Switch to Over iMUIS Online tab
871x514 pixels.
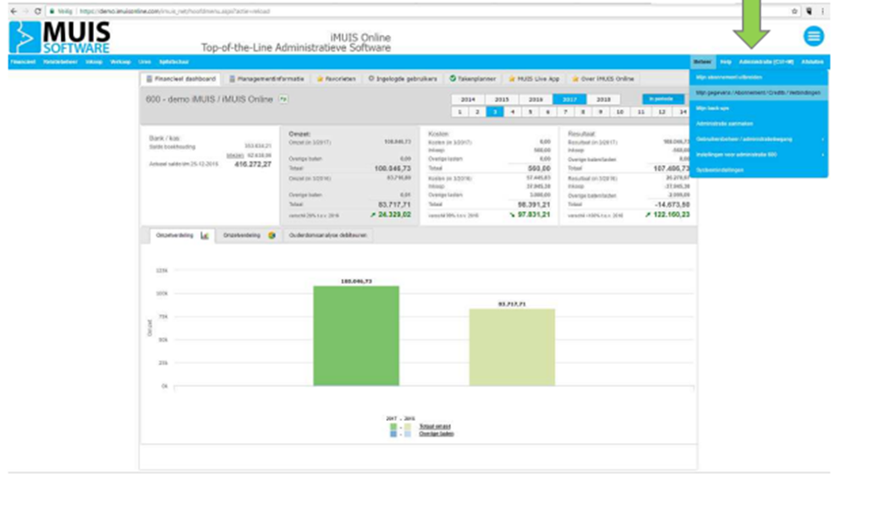(x=604, y=79)
